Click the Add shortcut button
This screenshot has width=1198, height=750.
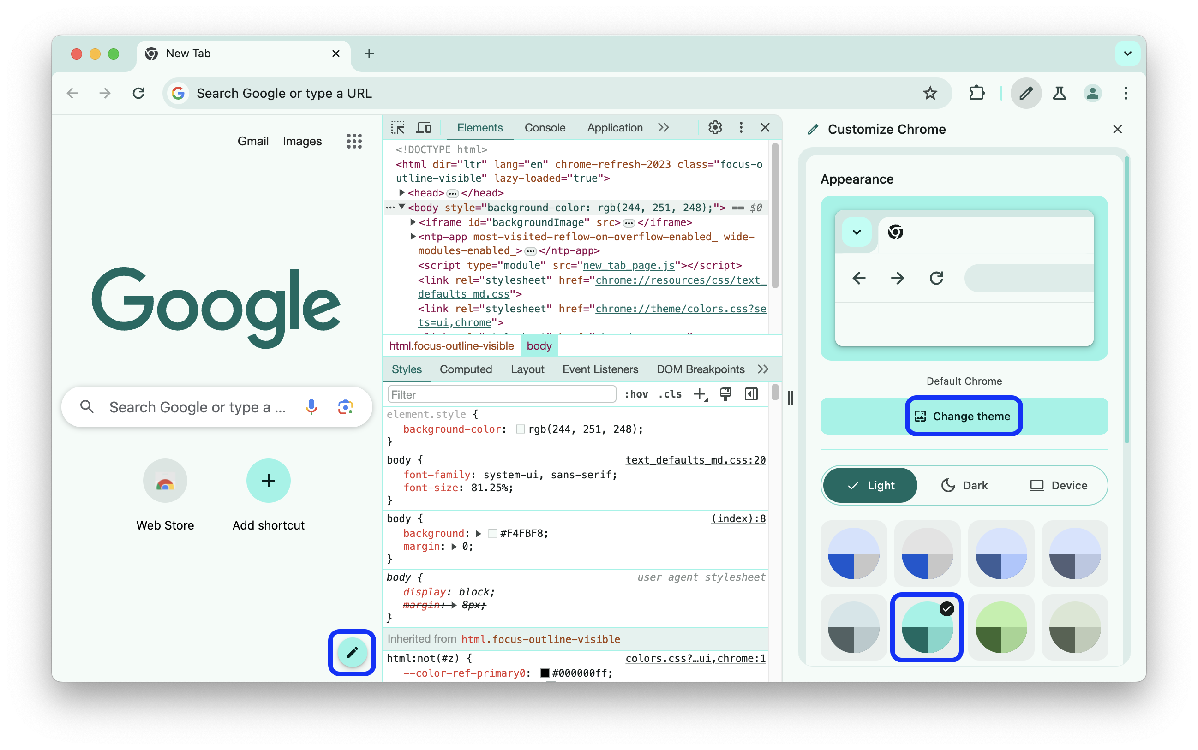(x=268, y=481)
